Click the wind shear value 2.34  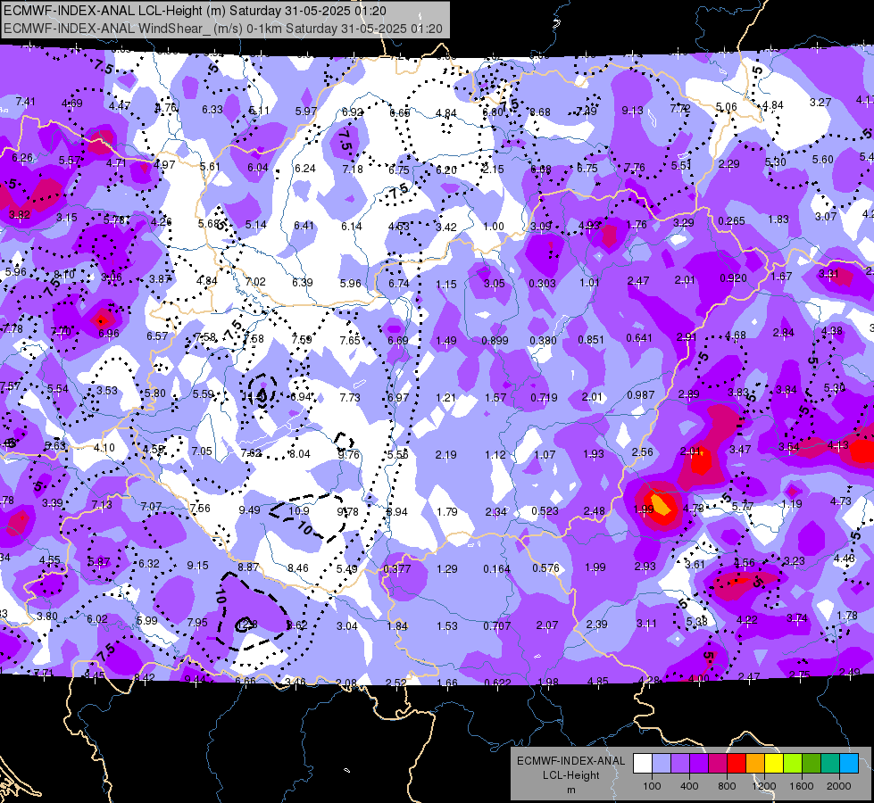point(495,511)
